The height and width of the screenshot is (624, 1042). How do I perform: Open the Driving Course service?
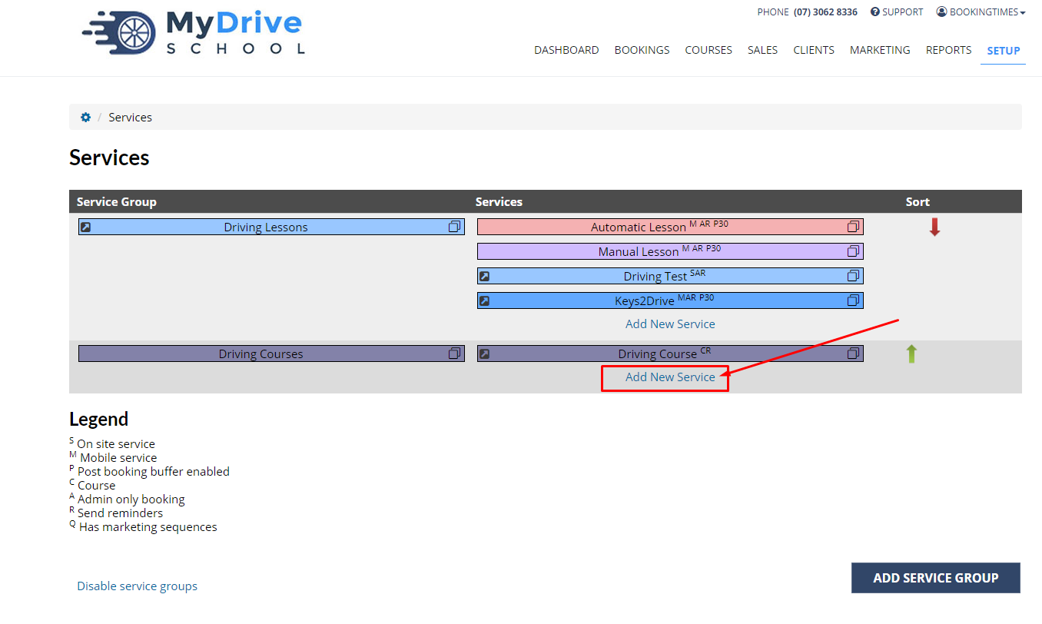click(x=670, y=353)
